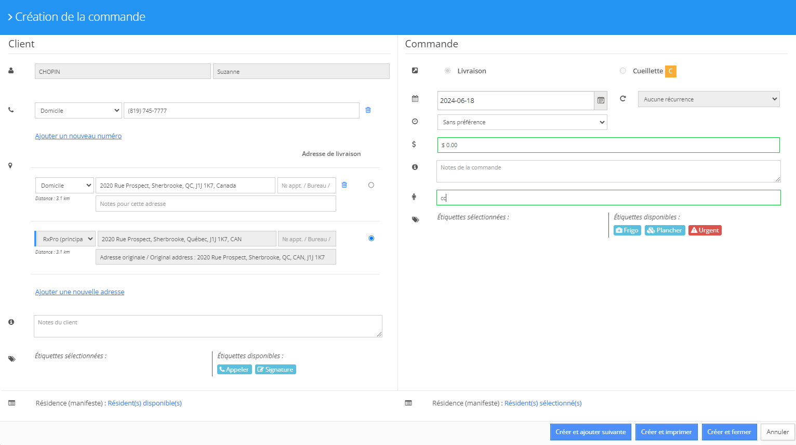Click the calendar icon left of the date field
The width and height of the screenshot is (796, 445).
coord(415,98)
